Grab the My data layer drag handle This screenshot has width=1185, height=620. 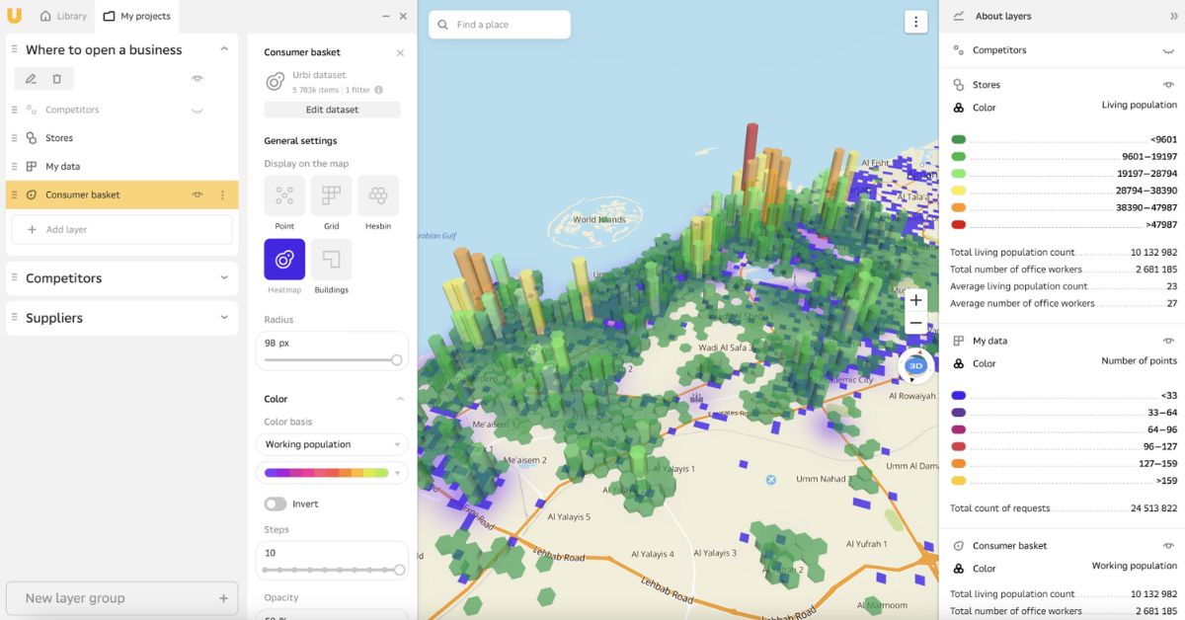(14, 167)
